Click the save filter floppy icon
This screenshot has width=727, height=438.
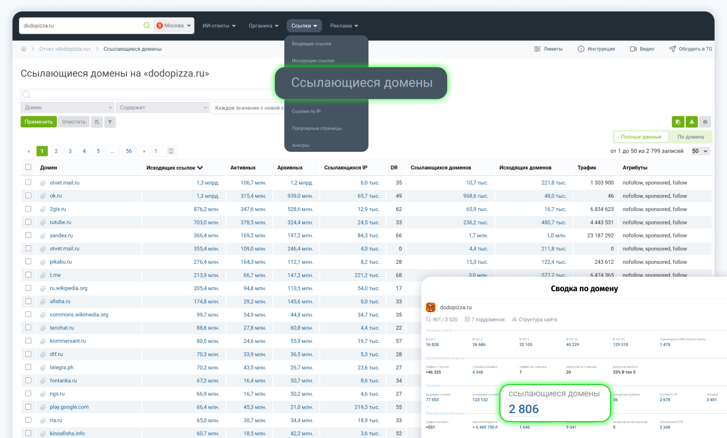pos(97,122)
